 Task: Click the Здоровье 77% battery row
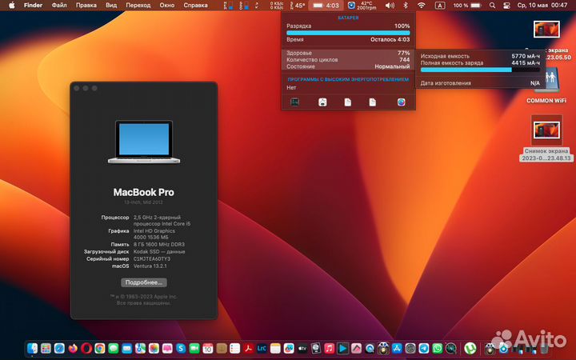(348, 53)
